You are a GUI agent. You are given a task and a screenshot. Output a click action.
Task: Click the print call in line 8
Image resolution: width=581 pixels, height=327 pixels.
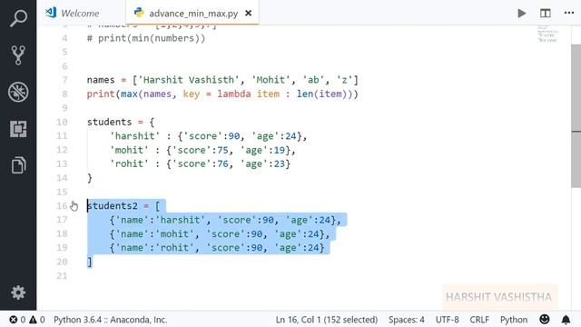pos(101,94)
